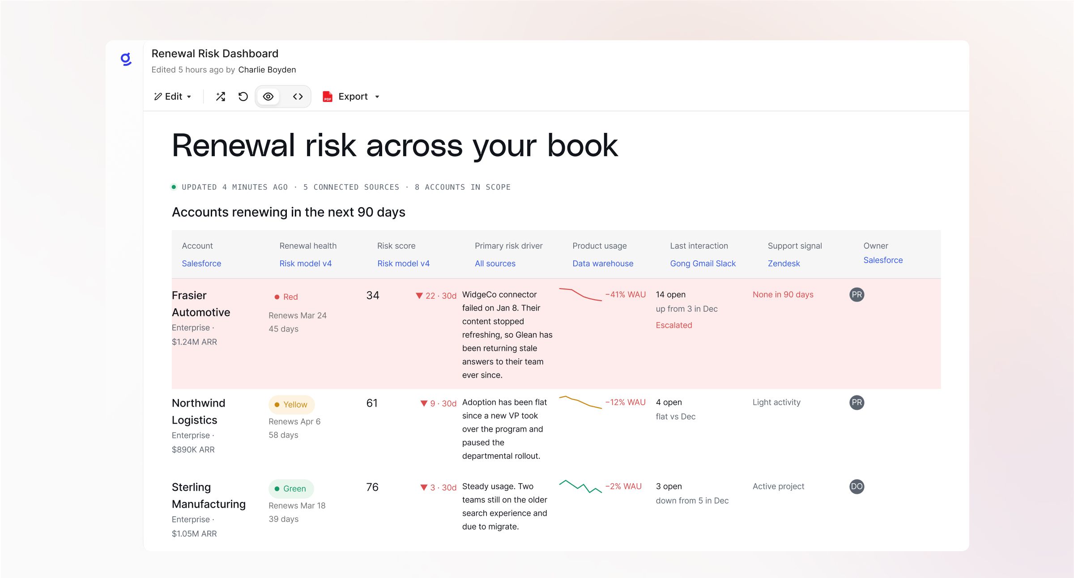
Task: Click 'None in 90 days' support signal
Action: (783, 294)
